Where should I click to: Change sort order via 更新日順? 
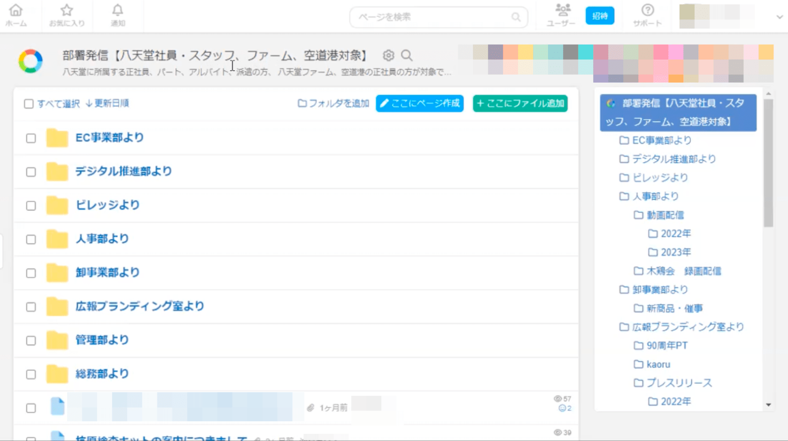pyautogui.click(x=107, y=103)
